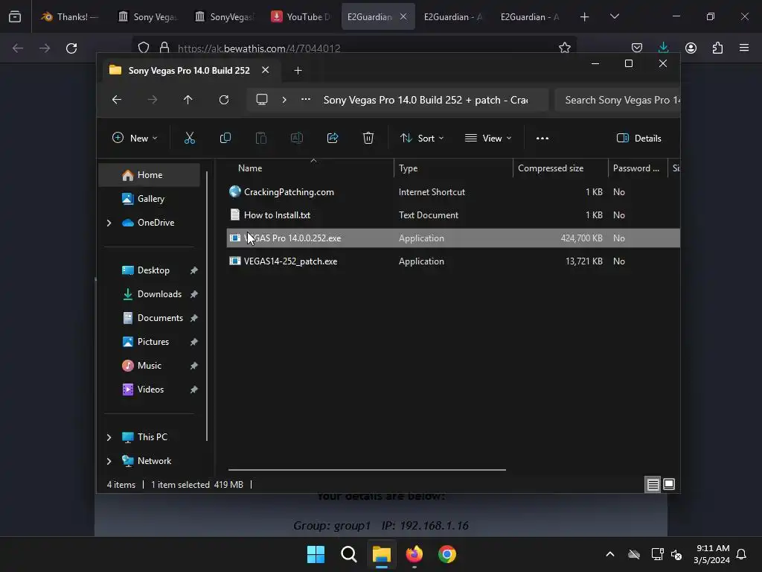Click the File Explorer icon in the taskbar
The width and height of the screenshot is (762, 572).
pyautogui.click(x=382, y=554)
